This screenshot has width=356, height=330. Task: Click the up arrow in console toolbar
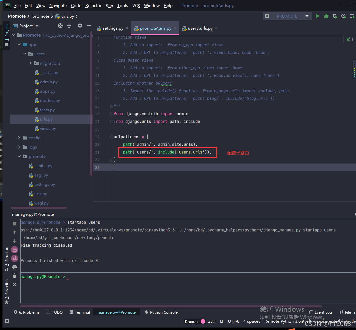(15, 232)
